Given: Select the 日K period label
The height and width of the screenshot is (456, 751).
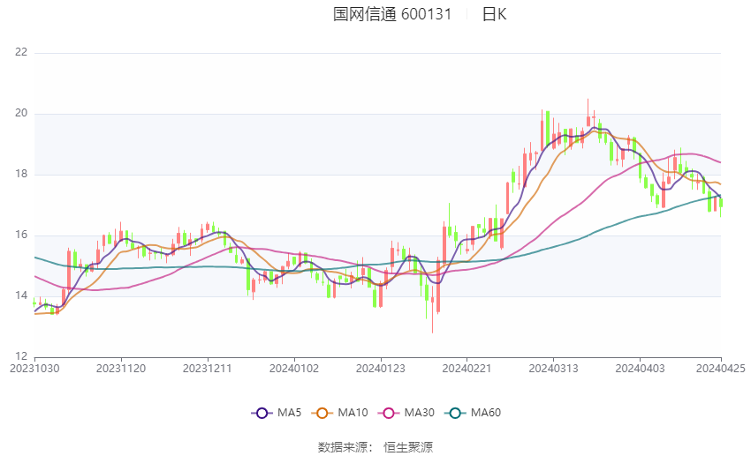Looking at the screenshot, I should pos(494,14).
